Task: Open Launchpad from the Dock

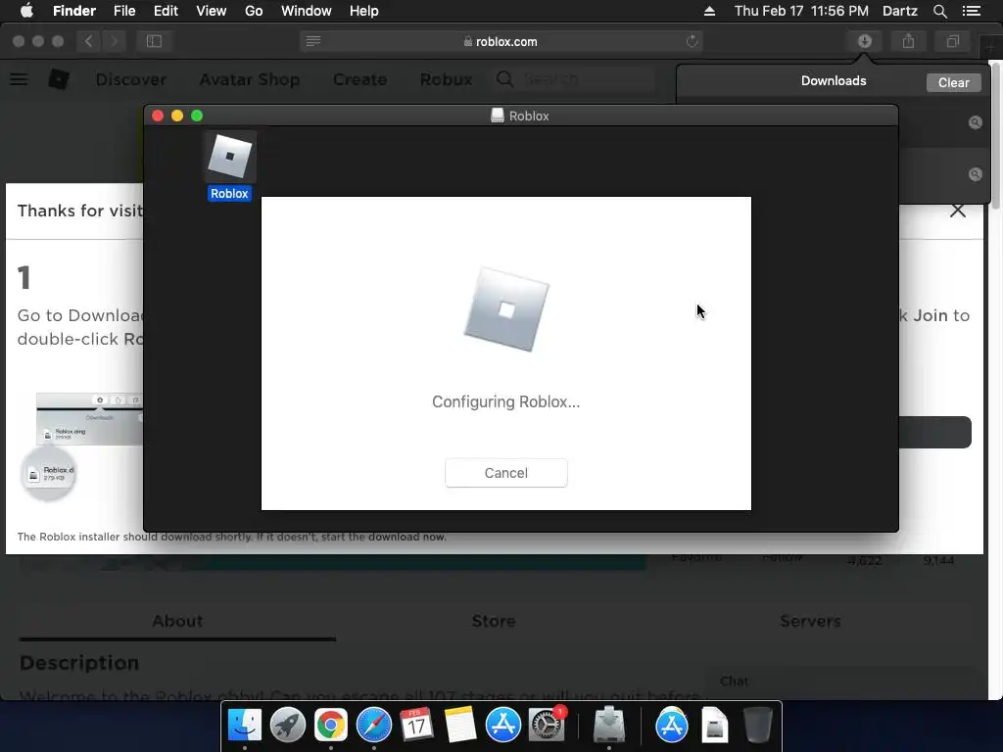Action: [288, 726]
